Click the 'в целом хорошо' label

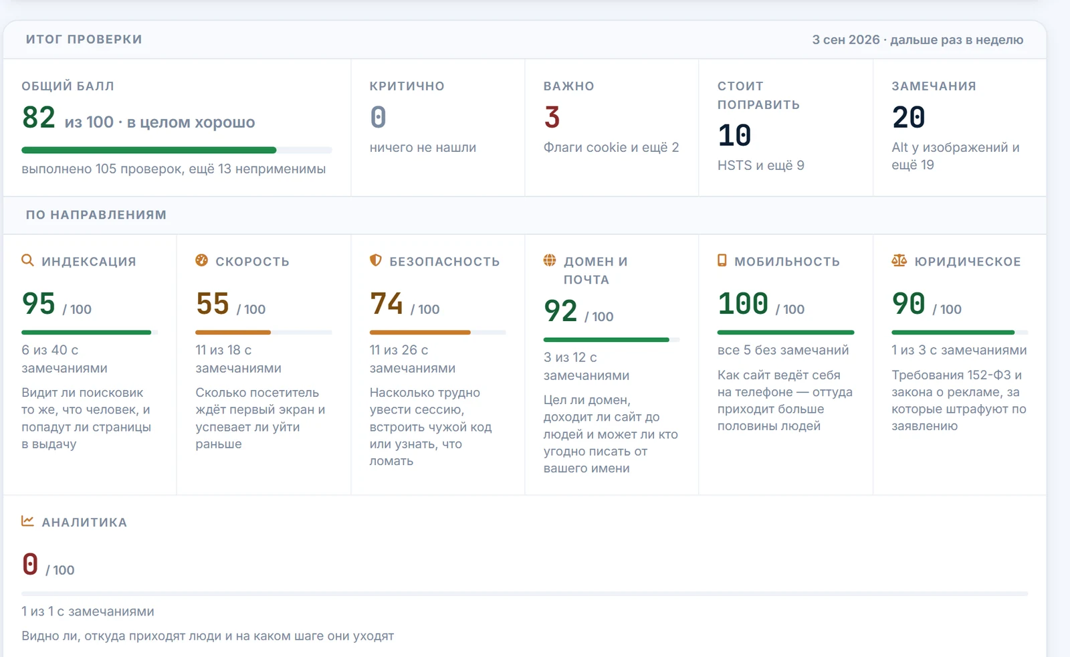191,122
